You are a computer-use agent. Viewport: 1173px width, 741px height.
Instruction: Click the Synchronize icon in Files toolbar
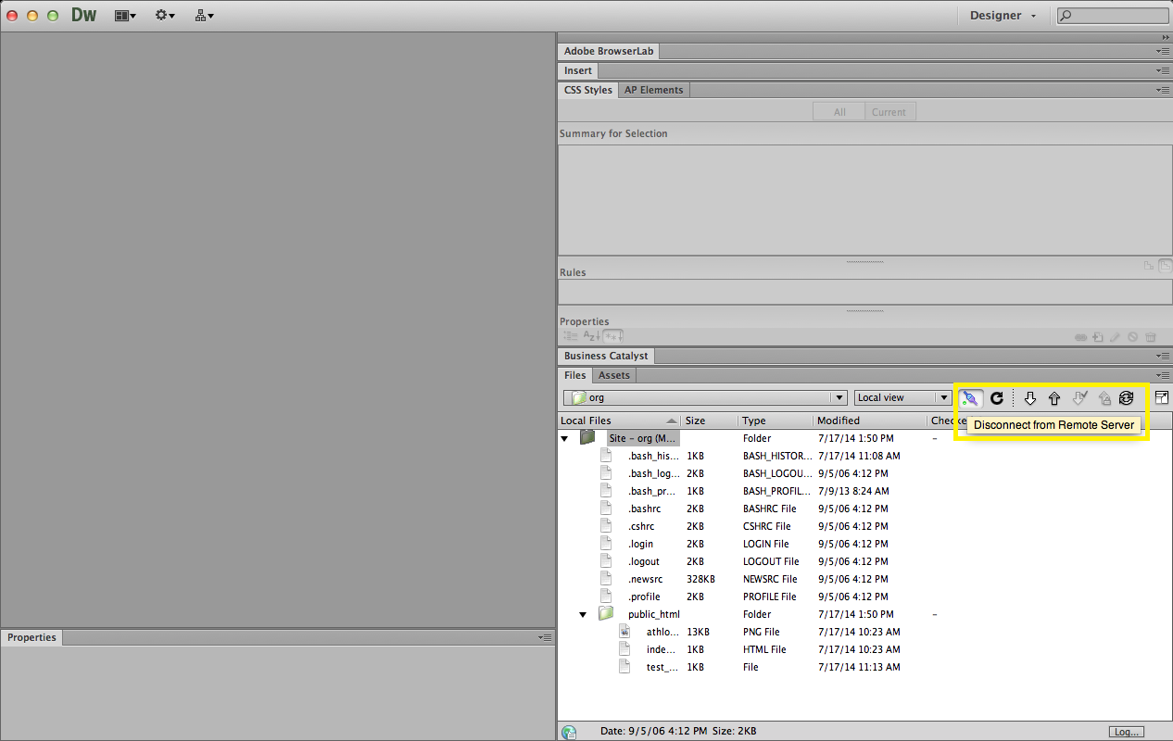click(1126, 398)
